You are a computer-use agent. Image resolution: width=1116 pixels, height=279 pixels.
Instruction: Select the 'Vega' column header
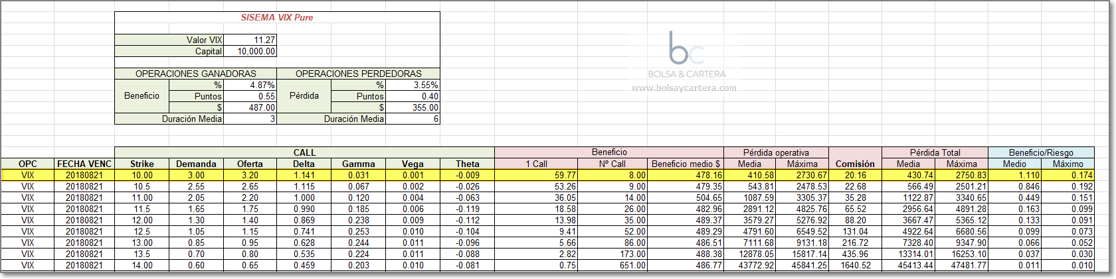click(413, 164)
